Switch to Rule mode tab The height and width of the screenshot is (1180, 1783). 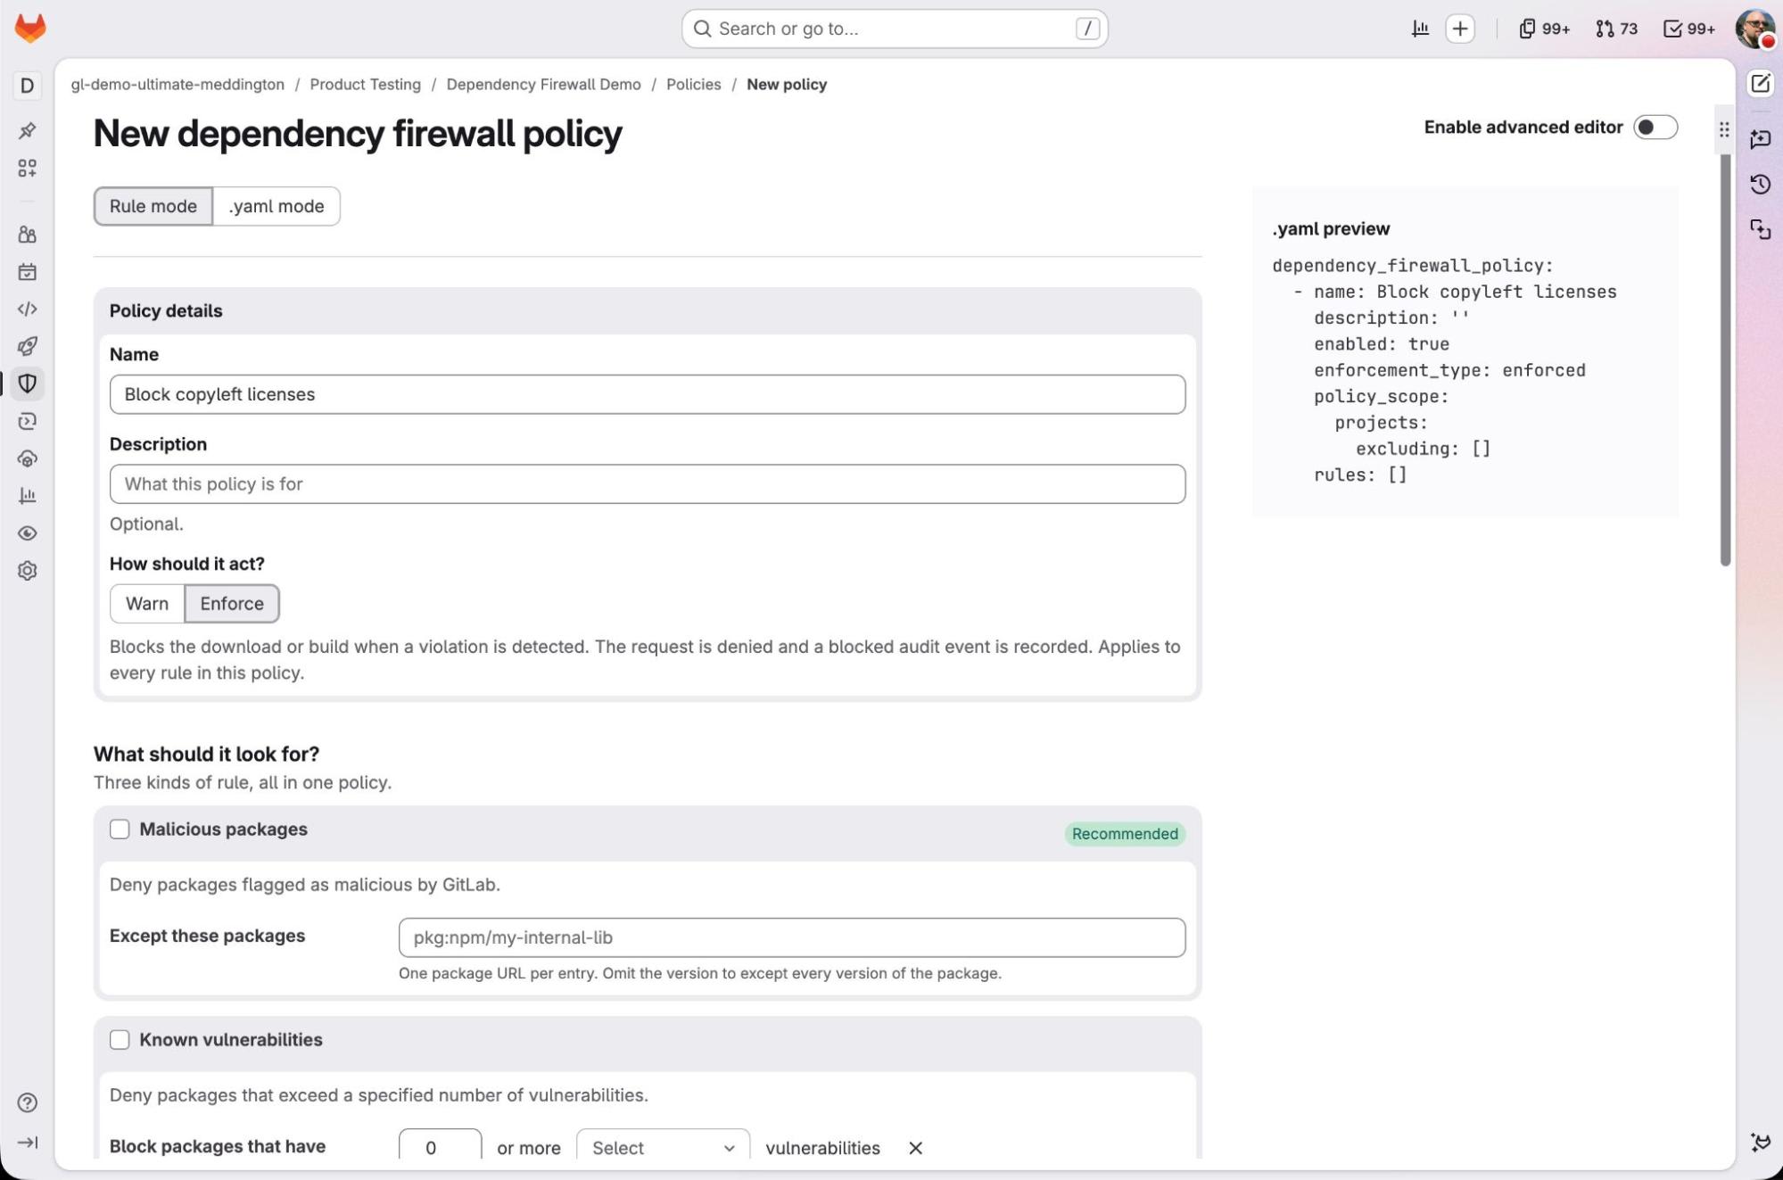pyautogui.click(x=153, y=206)
